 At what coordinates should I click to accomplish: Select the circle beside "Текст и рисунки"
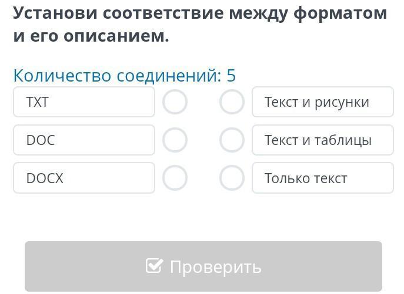232,102
